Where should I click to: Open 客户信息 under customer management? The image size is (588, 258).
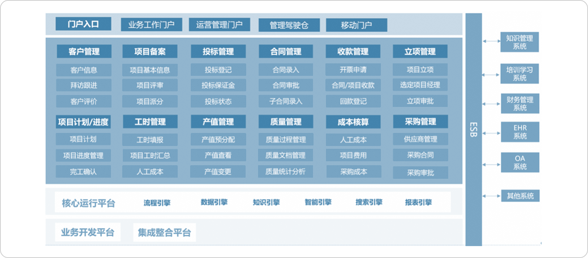coord(84,70)
